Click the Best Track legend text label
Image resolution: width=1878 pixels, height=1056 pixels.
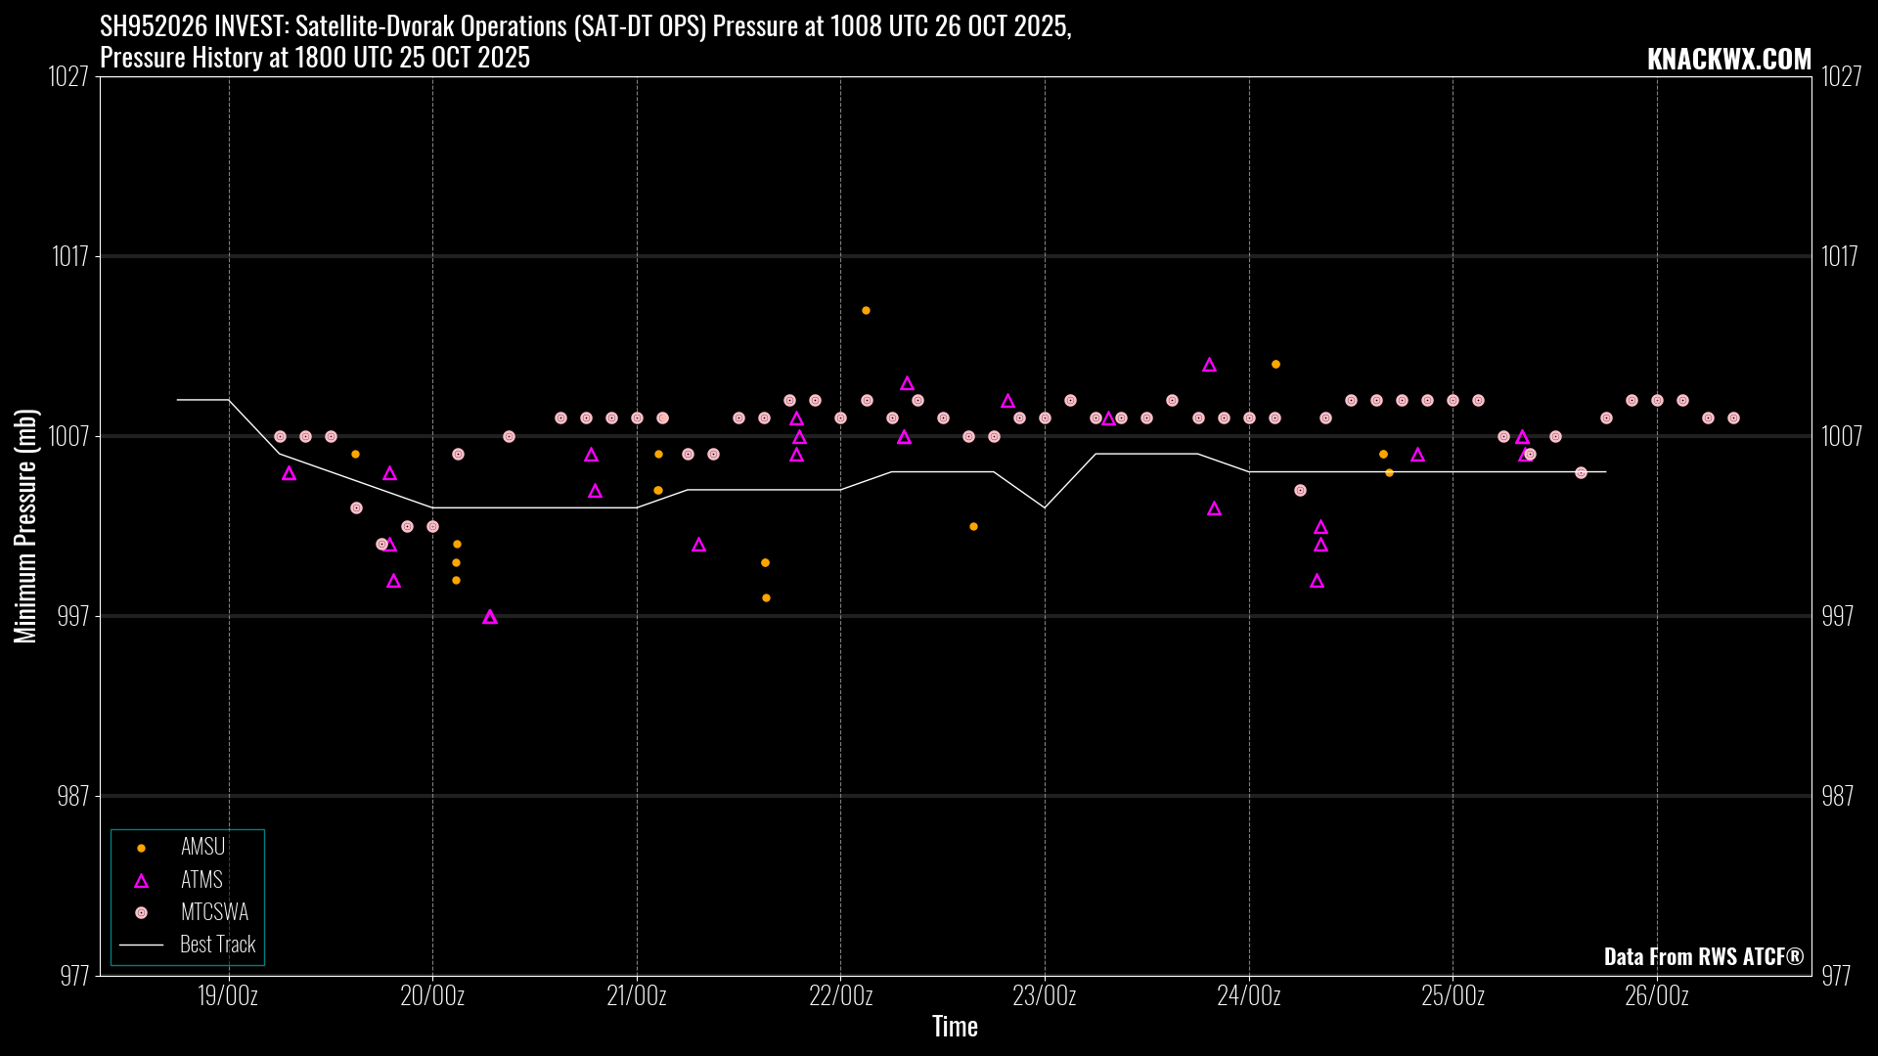(x=217, y=945)
